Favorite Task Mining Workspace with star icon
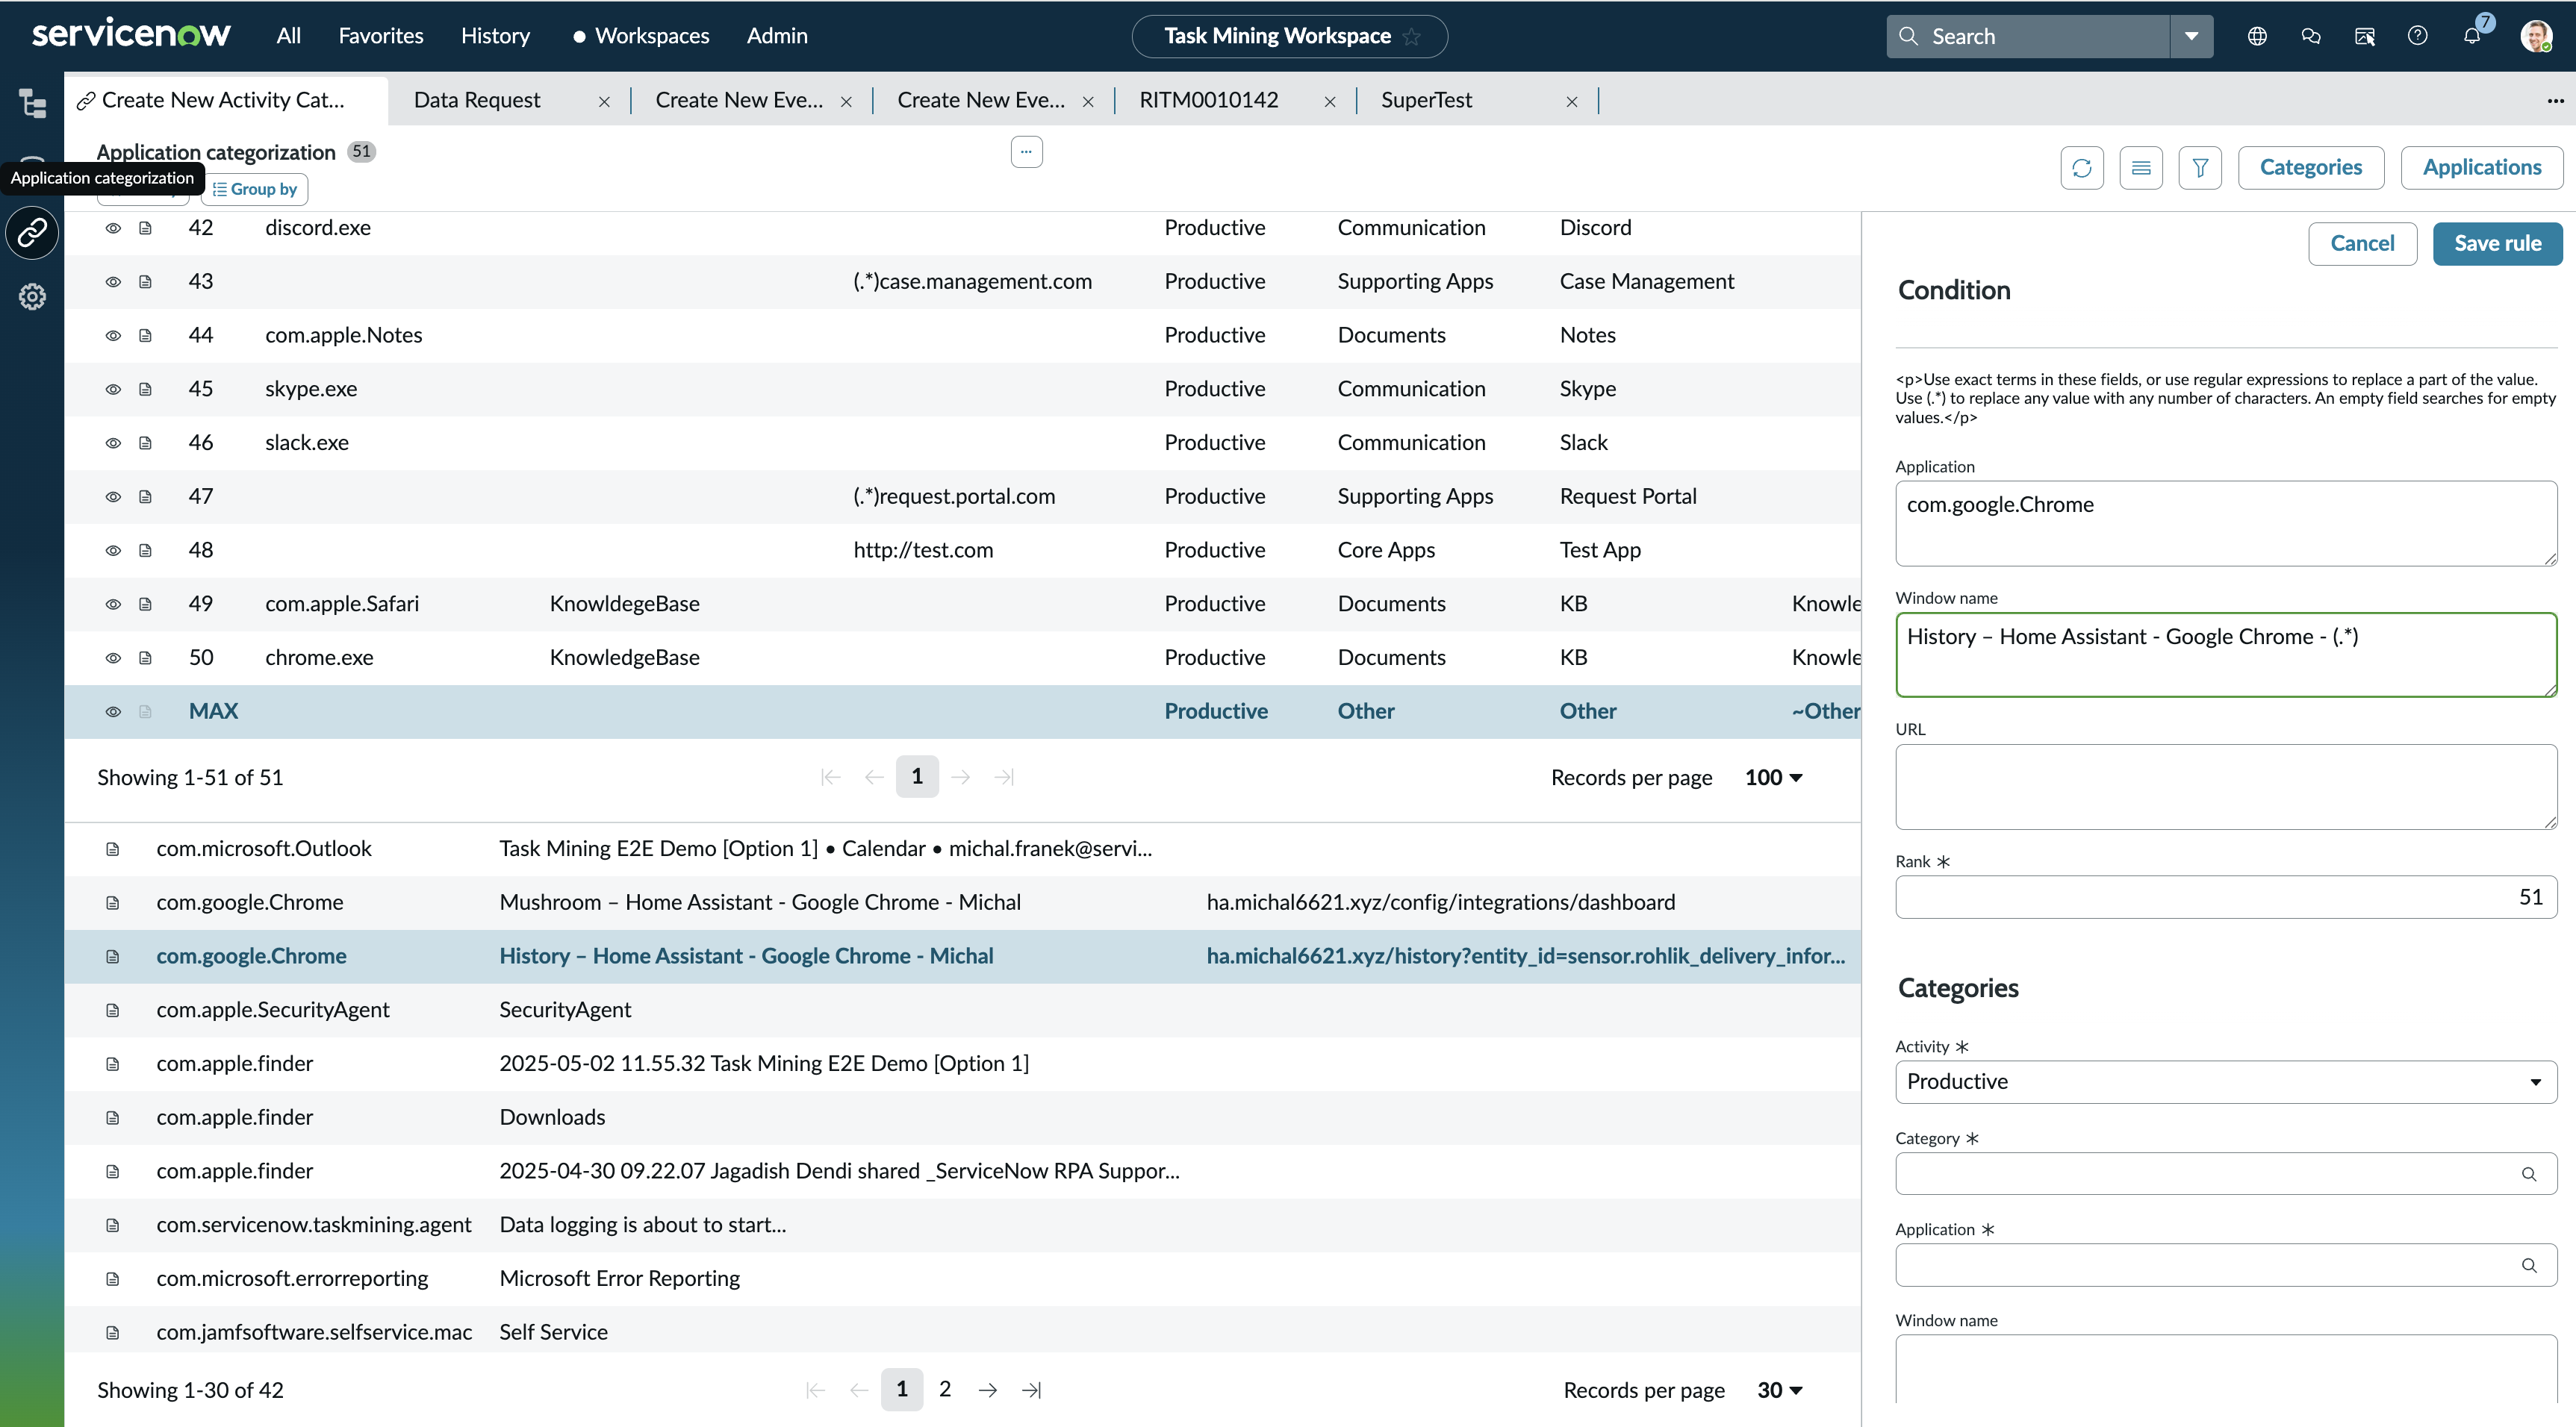2576x1427 pixels. (x=1412, y=37)
